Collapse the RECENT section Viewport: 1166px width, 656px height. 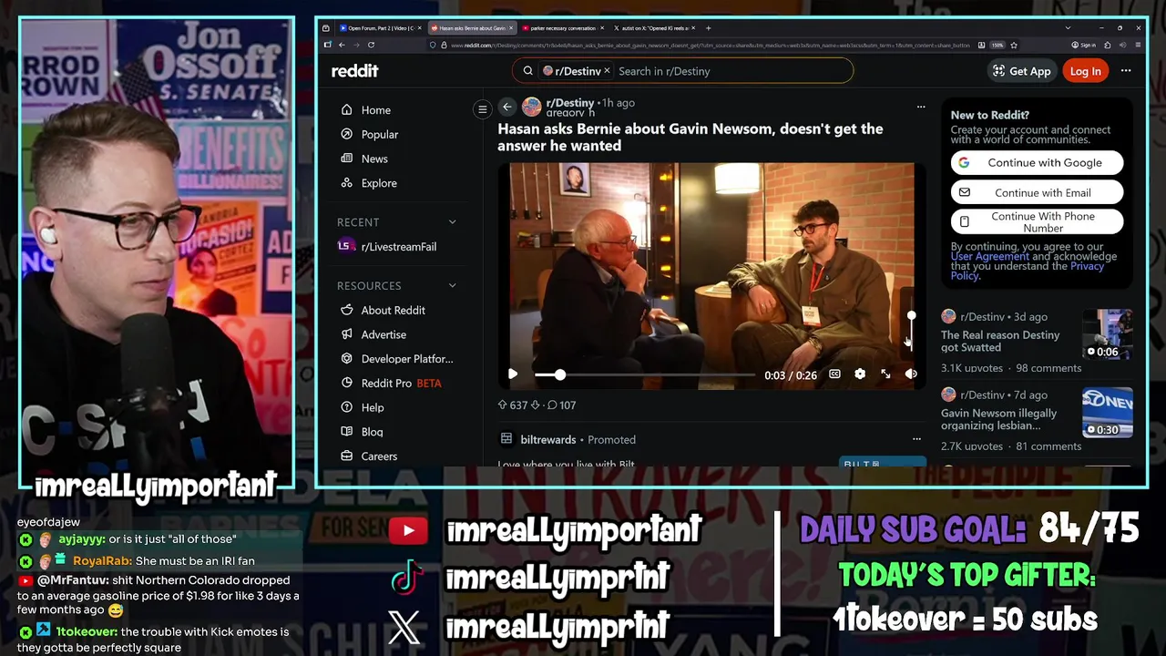(452, 222)
